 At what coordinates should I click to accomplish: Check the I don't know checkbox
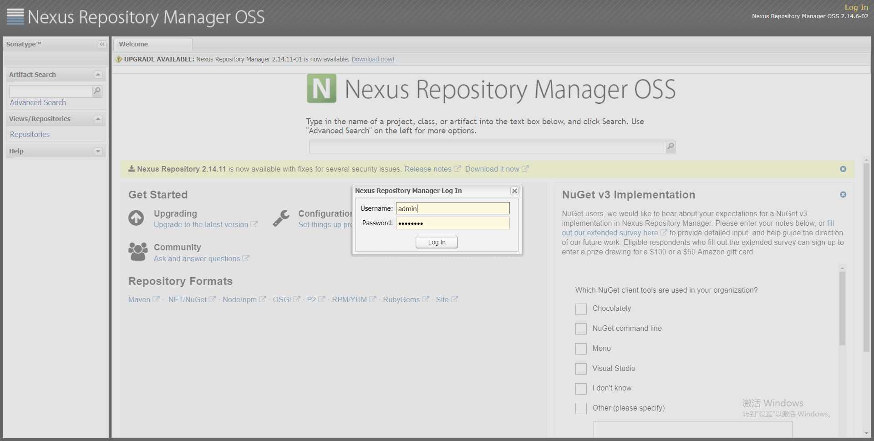(x=581, y=389)
